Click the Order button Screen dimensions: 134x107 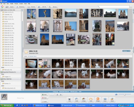(x=105, y=100)
